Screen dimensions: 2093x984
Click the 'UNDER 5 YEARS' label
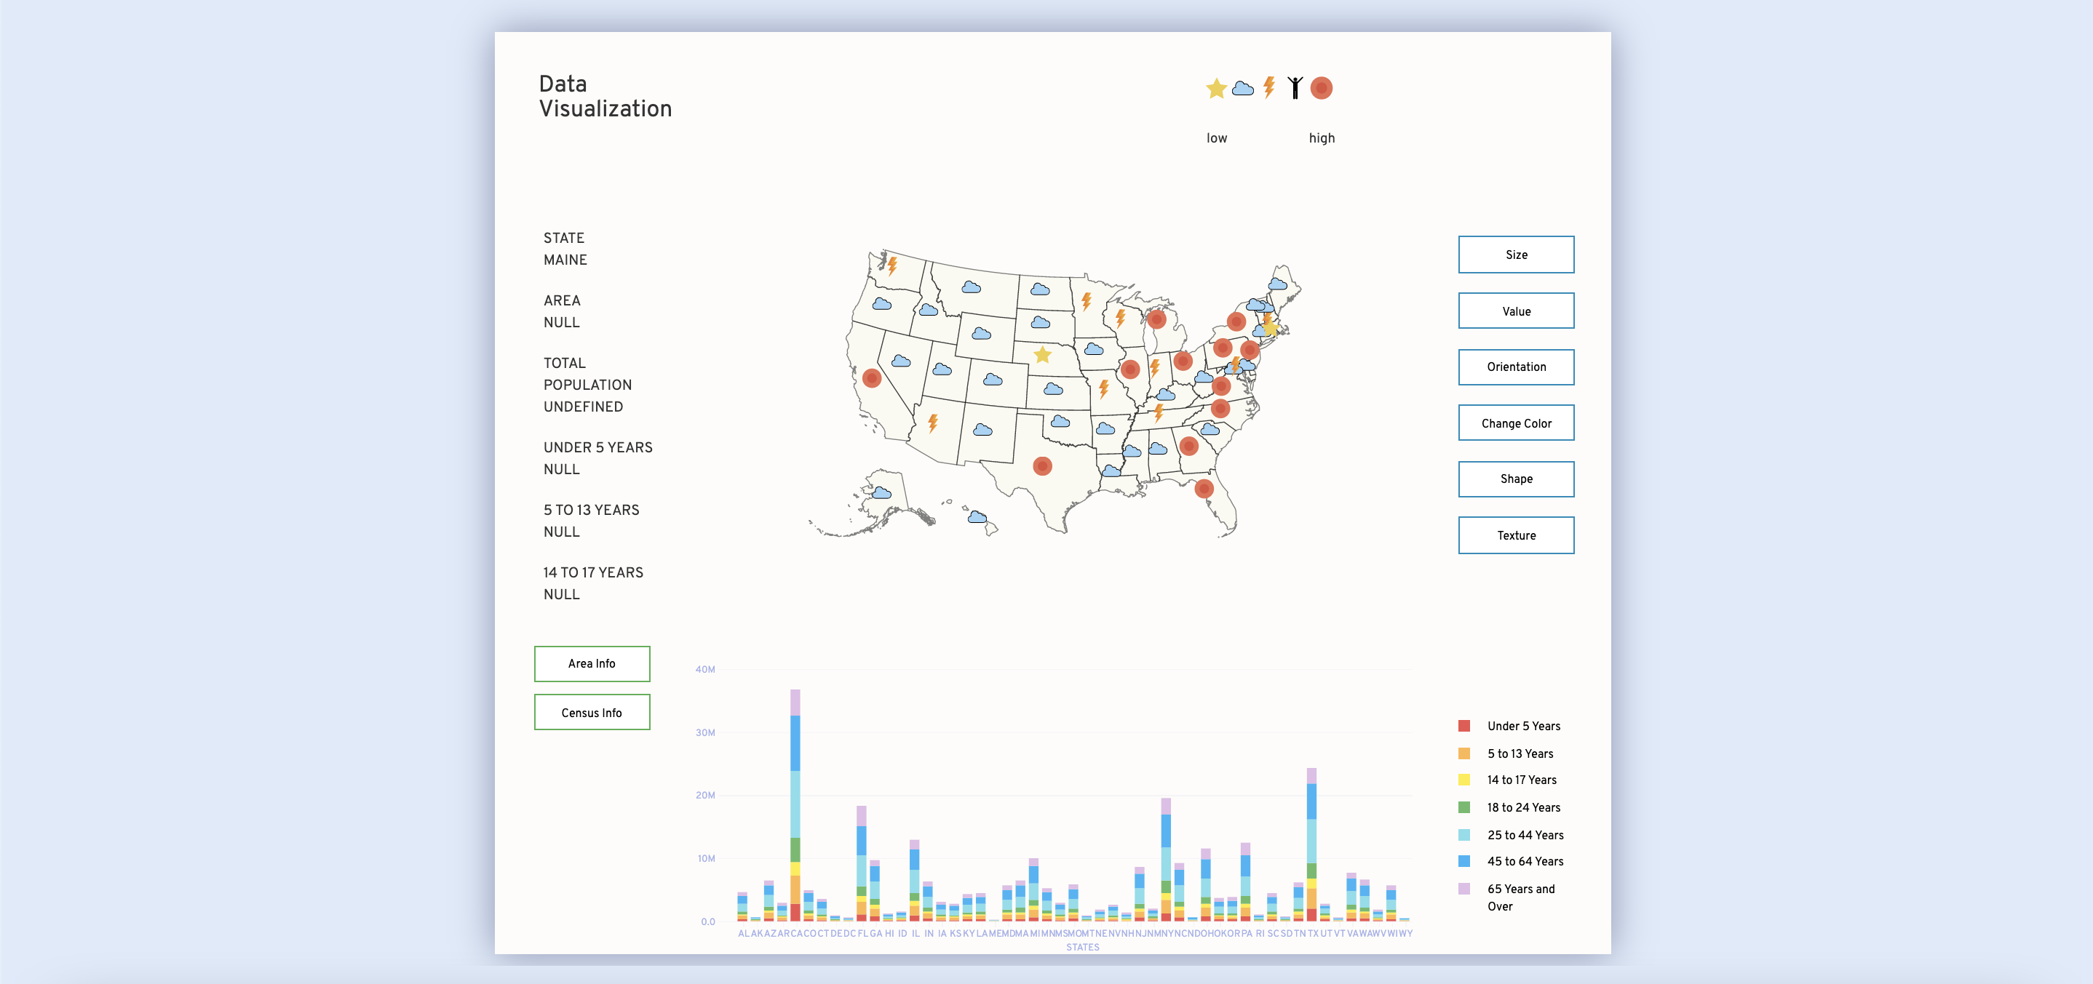click(598, 447)
